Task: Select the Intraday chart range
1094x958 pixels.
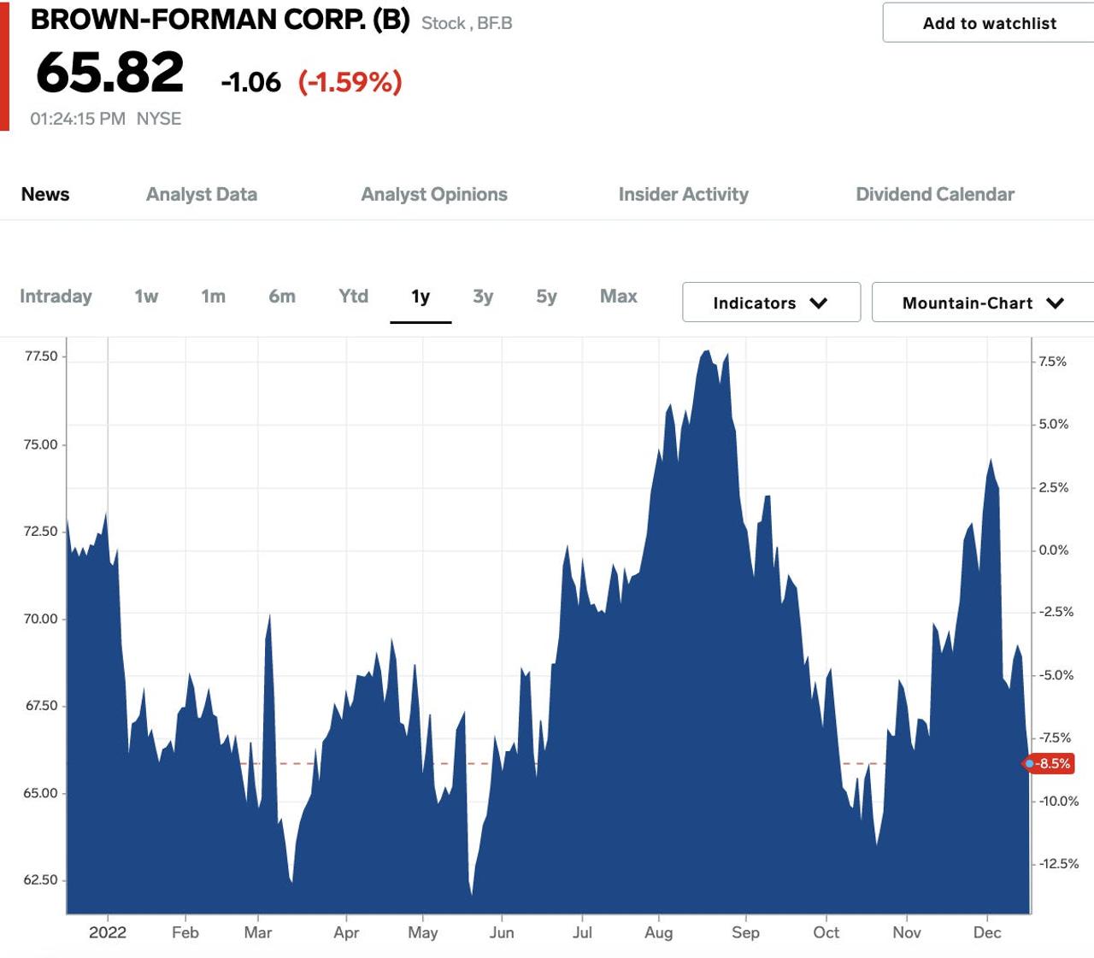Action: [56, 297]
